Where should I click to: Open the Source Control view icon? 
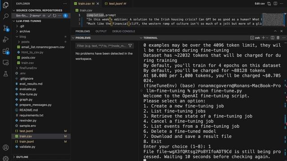click(6, 28)
